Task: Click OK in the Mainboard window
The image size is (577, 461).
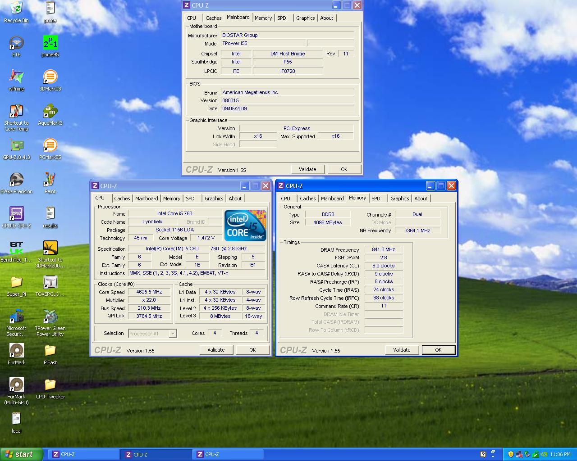Action: tap(344, 169)
